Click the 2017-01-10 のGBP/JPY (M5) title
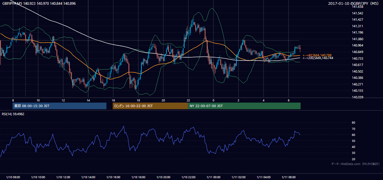The width and height of the screenshot is (383, 180). point(354,3)
